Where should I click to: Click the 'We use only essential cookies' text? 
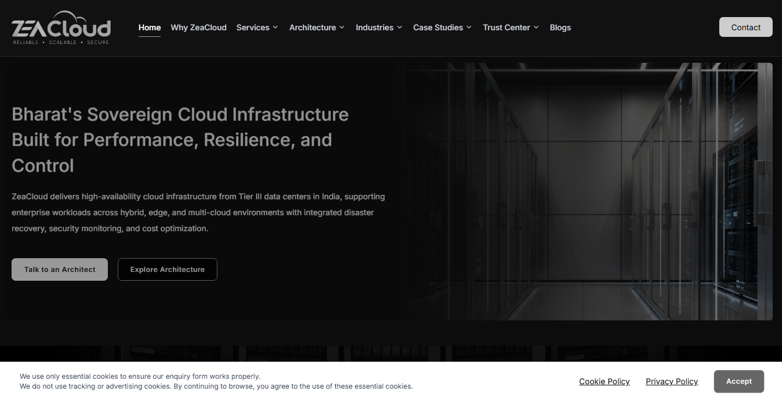tap(140, 377)
